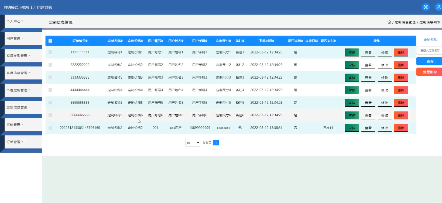442x203 pixels.
Task: Expand the 个人中心 sidebar menu
Action: pyautogui.click(x=23, y=21)
